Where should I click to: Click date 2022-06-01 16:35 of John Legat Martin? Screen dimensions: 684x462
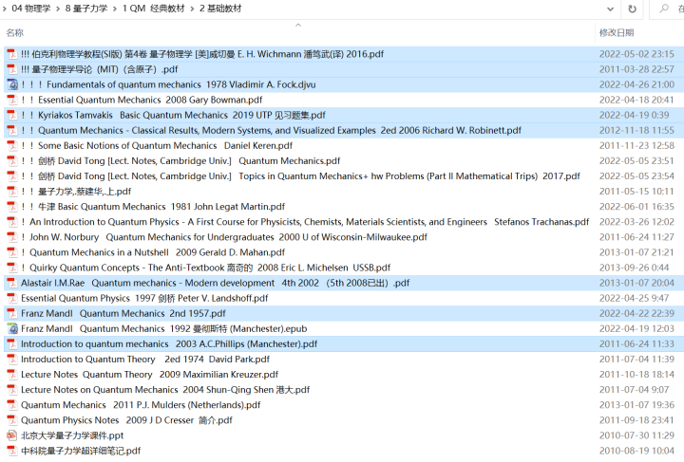coord(636,207)
